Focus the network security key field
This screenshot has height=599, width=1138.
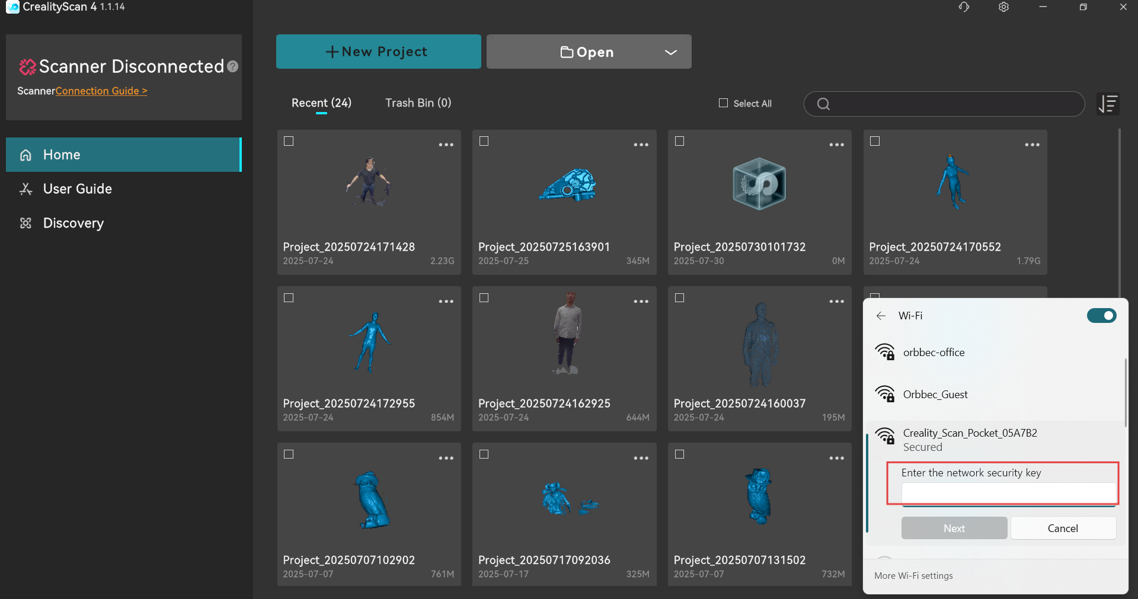coord(1008,494)
